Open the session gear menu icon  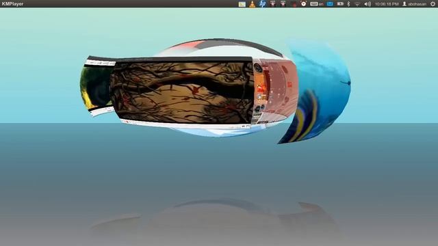click(433, 4)
